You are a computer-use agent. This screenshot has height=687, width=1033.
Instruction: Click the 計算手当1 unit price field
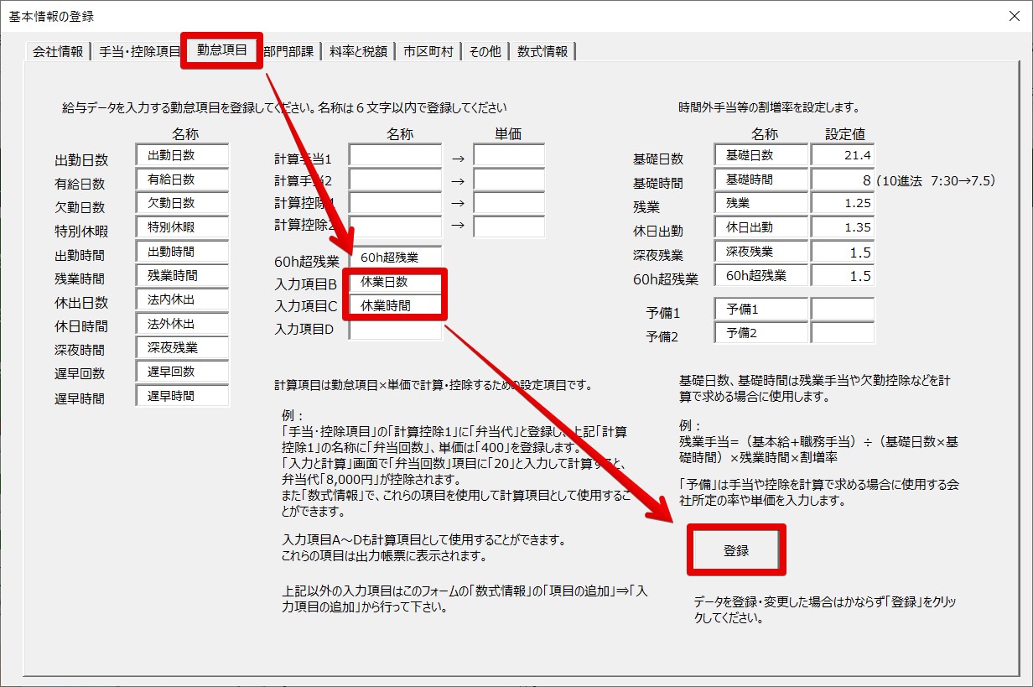[508, 156]
